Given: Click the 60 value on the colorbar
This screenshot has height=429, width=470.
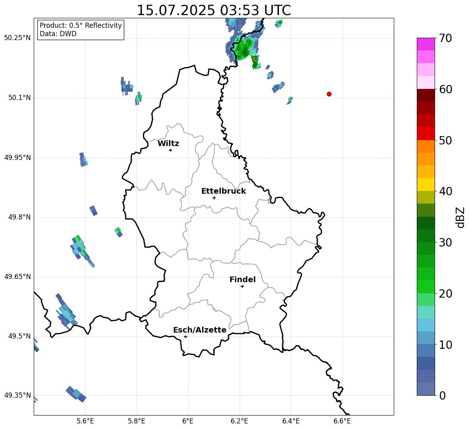Looking at the screenshot, I should (445, 89).
